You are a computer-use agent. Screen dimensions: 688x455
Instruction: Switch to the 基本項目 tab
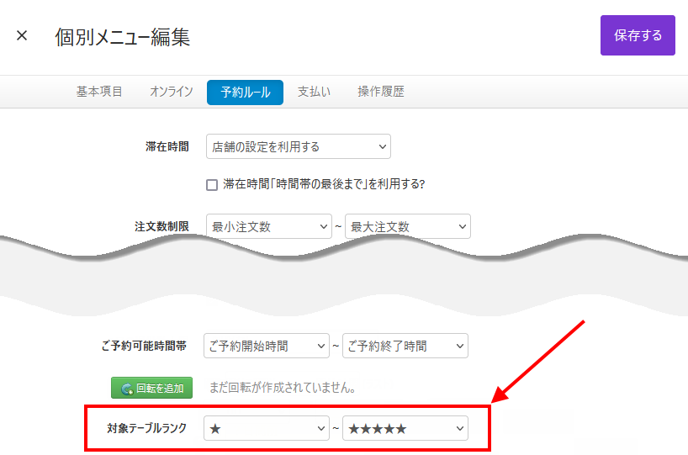99,92
